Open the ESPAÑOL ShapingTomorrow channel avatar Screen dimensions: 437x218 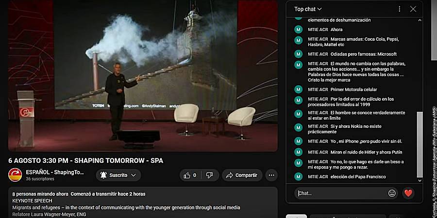coord(15,175)
